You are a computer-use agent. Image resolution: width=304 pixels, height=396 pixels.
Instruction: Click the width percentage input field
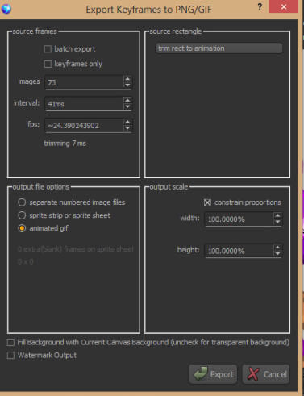[239, 219]
